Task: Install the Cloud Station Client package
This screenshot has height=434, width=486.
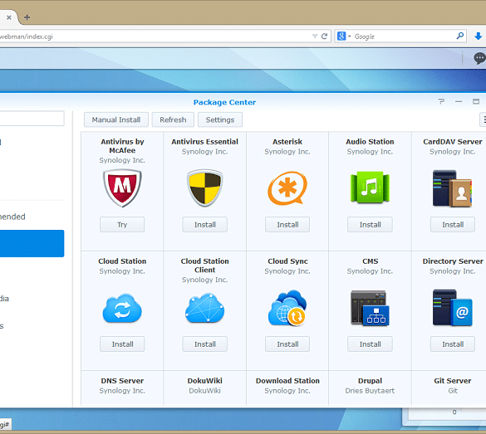Action: [x=205, y=344]
